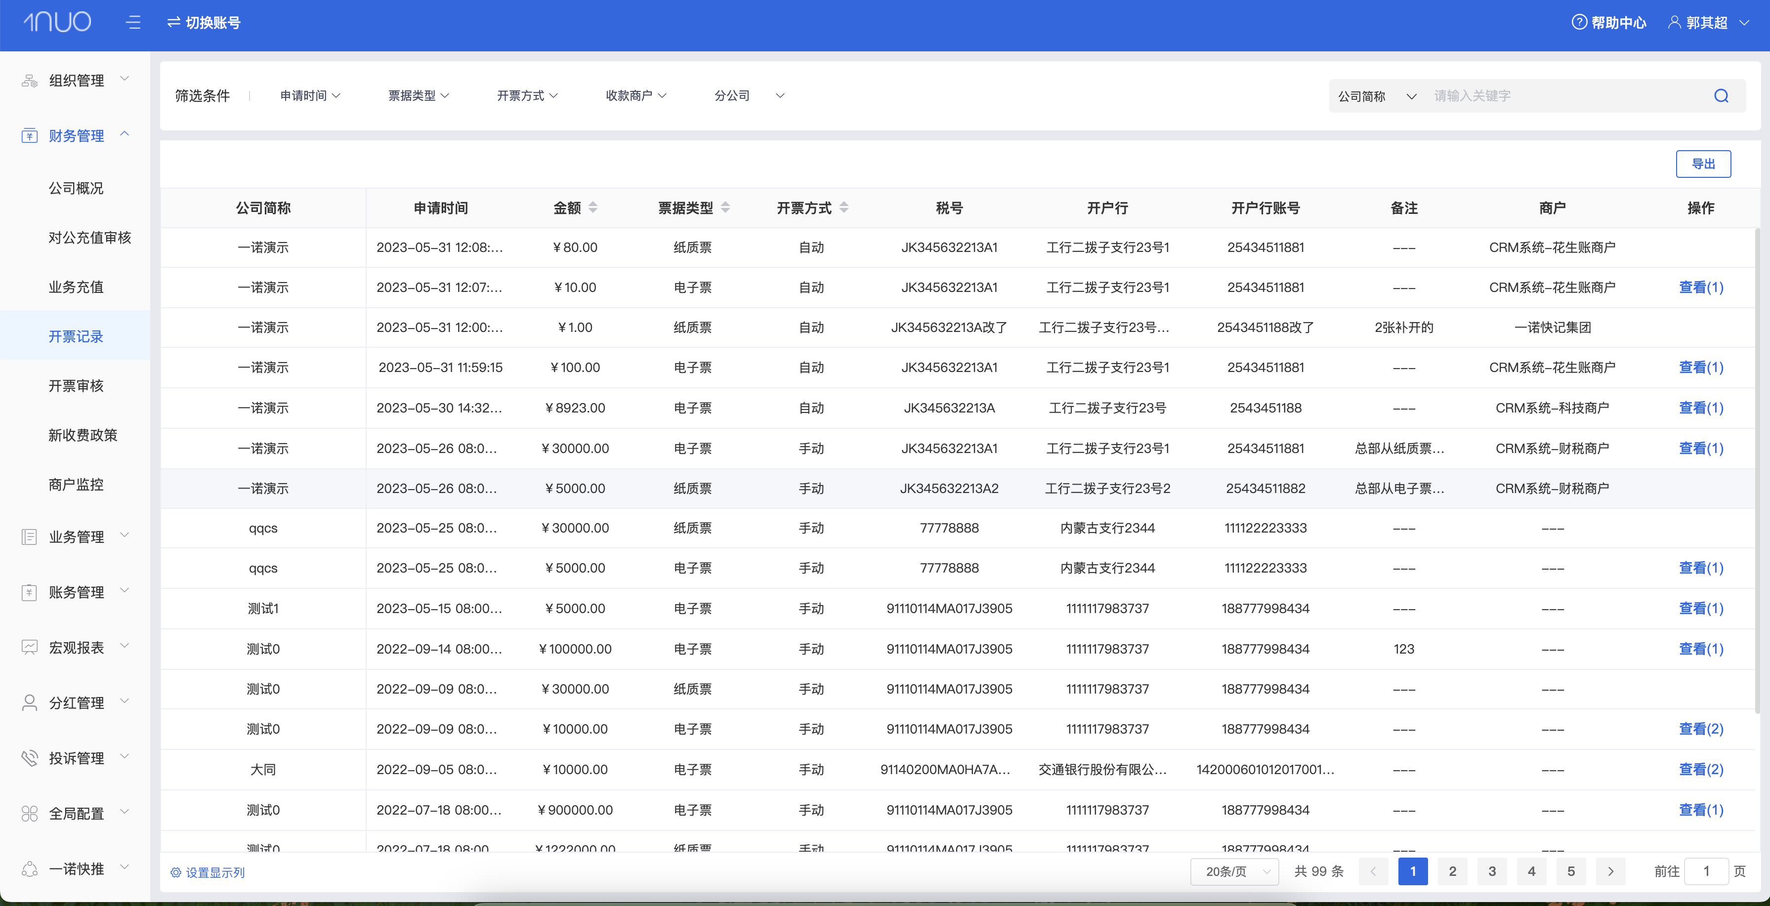Click 查看(1) in 测试1 row
Image resolution: width=1770 pixels, height=906 pixels.
[1701, 609]
